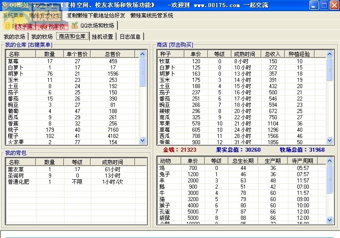Switch to the 抢车位 tab
Image resolution: width=340 pixels, height=238 pixels.
click(x=53, y=26)
